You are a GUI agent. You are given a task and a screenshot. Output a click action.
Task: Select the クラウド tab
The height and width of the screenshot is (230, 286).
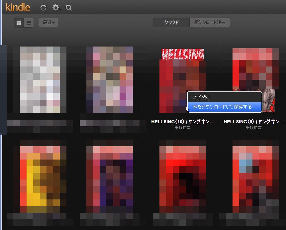pos(172,23)
